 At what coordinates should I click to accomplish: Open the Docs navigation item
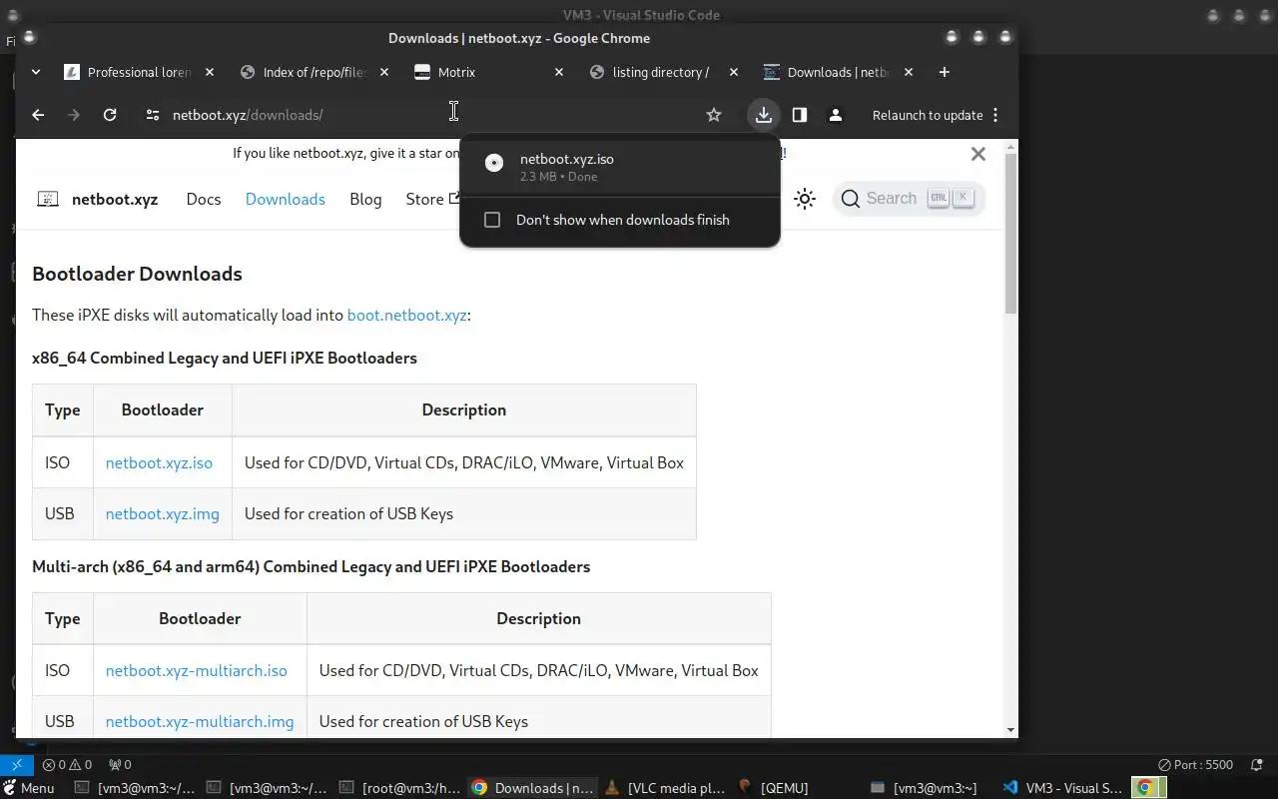(204, 199)
